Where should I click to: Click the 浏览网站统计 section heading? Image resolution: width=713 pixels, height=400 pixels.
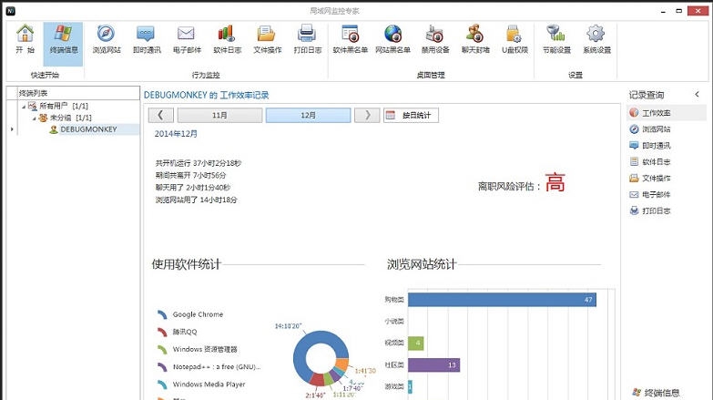pos(422,264)
